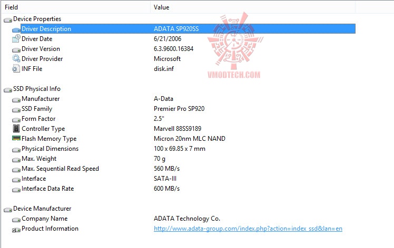Click the 70 g weight value
The image size is (394, 248).
160,159
